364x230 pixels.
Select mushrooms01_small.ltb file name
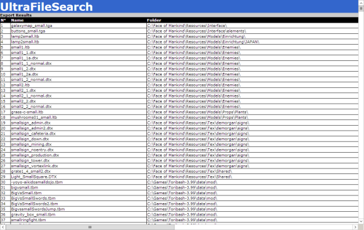(x=34, y=118)
